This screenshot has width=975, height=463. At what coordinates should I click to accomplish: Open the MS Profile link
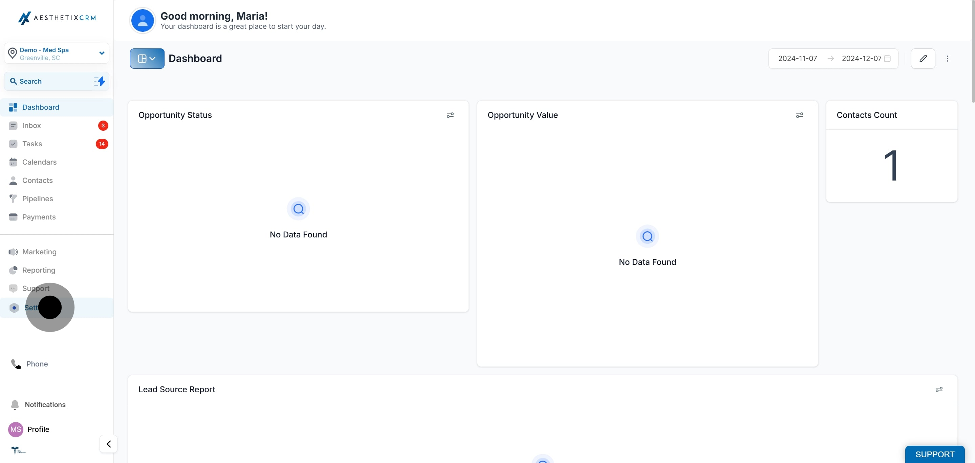[38, 429]
